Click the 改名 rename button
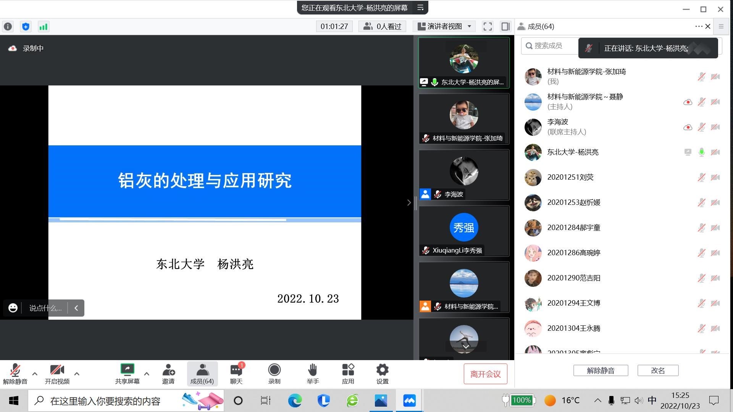The image size is (733, 412). (x=657, y=370)
